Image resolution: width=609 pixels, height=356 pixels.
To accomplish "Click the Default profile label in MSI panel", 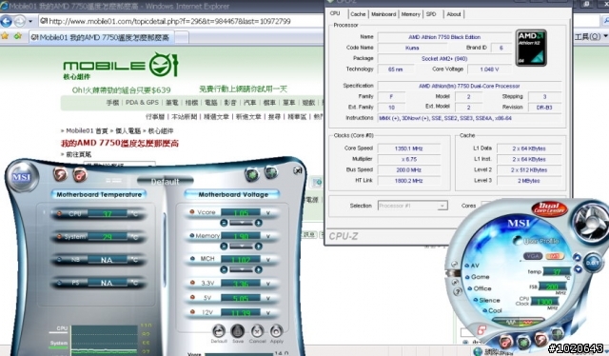I will (165, 181).
